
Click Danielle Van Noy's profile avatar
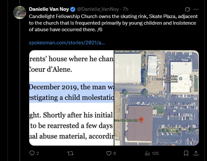coord(20,12)
